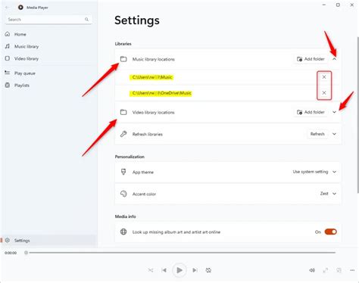Open Video library in the sidebar

(48, 58)
